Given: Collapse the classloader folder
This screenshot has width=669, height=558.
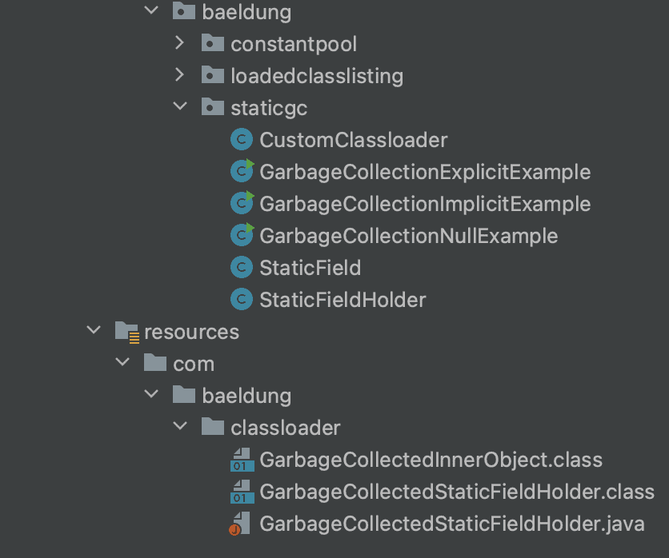Looking at the screenshot, I should (x=180, y=426).
